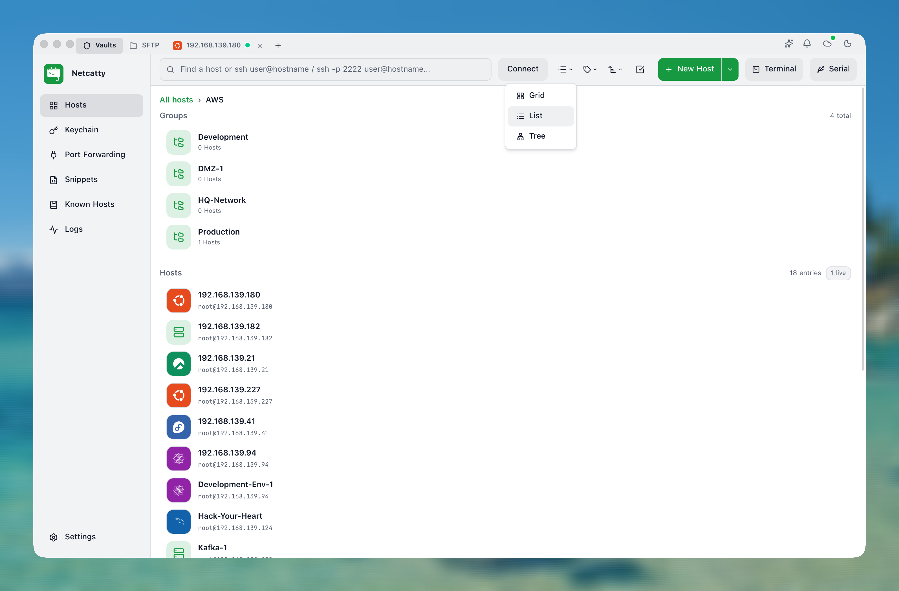Click the New Host button

click(689, 69)
